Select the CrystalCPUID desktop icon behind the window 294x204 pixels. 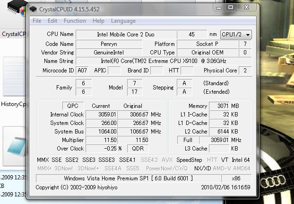click(x=17, y=9)
